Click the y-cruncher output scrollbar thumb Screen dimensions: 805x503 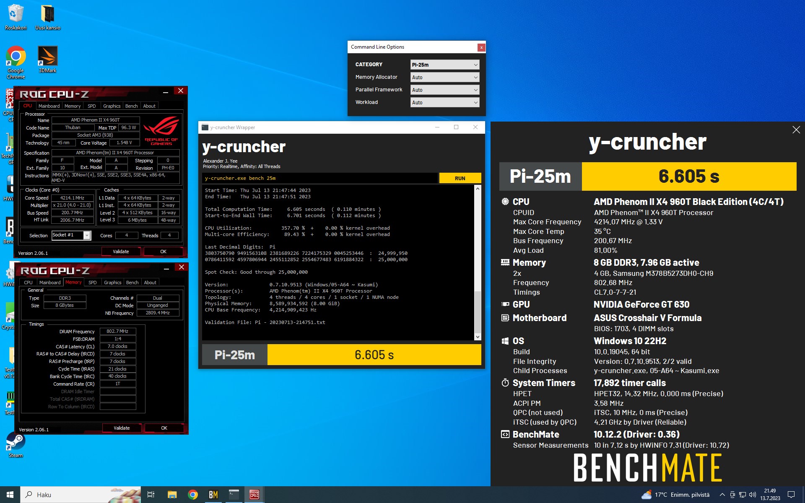point(478,311)
